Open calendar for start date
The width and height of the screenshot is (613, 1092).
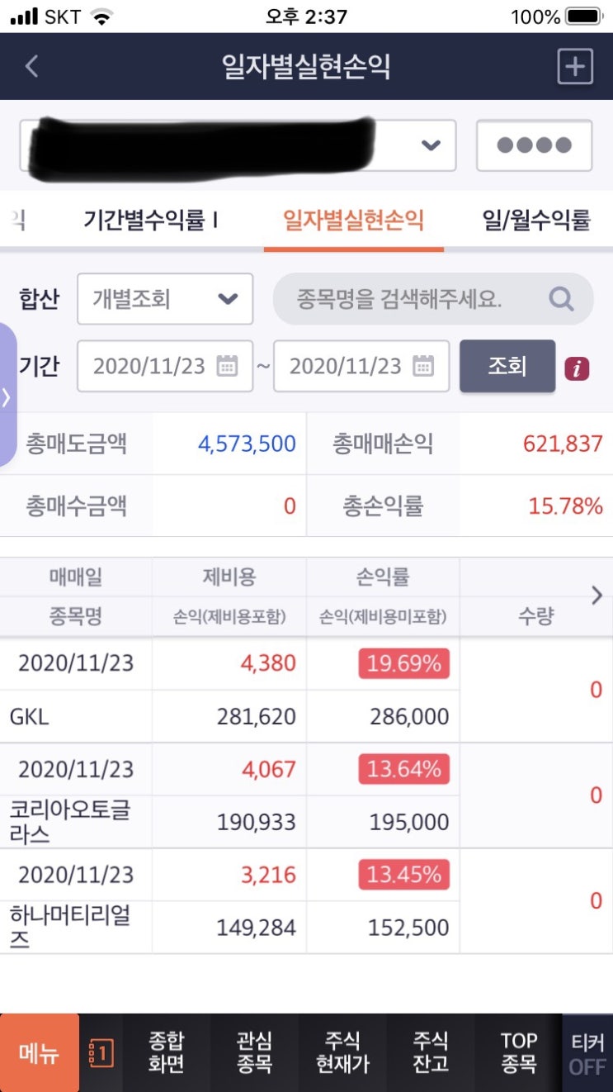227,366
